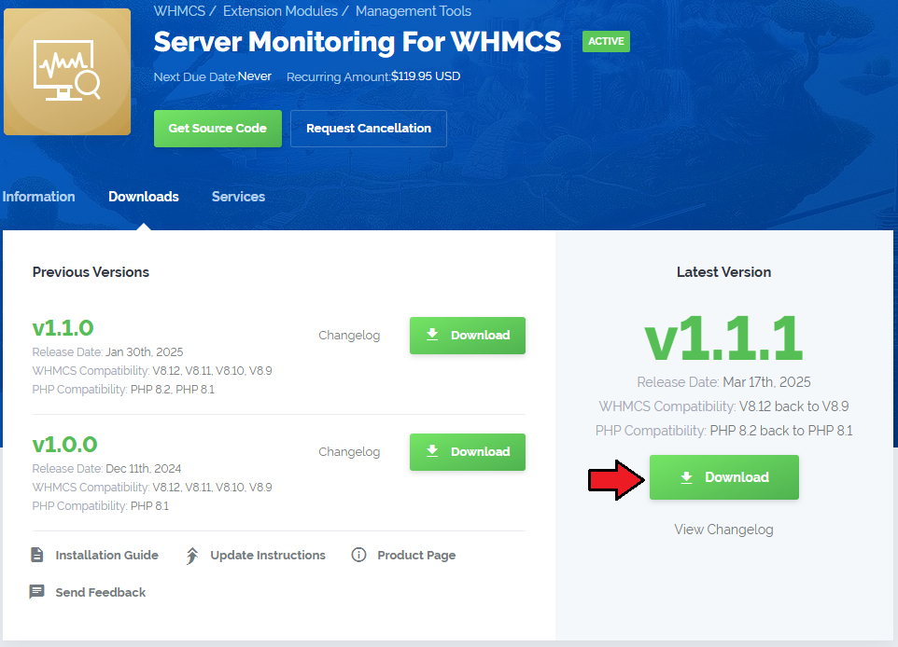Open the Management Tools breadcrumb link

click(x=413, y=11)
